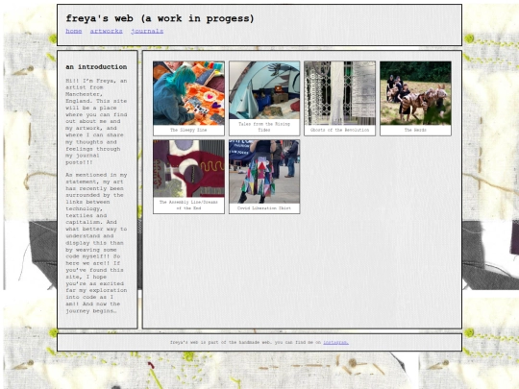Open The Herds artwork photo
The height and width of the screenshot is (389, 519).
coord(415,93)
